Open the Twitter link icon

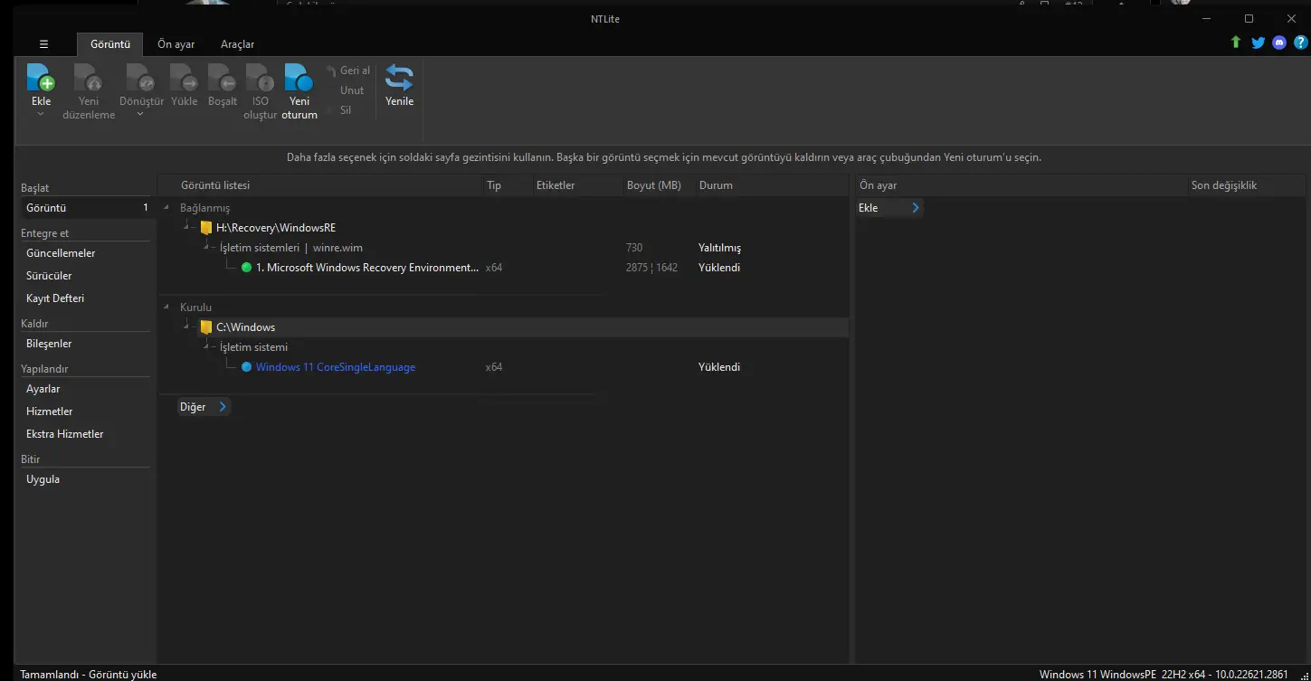coord(1258,43)
